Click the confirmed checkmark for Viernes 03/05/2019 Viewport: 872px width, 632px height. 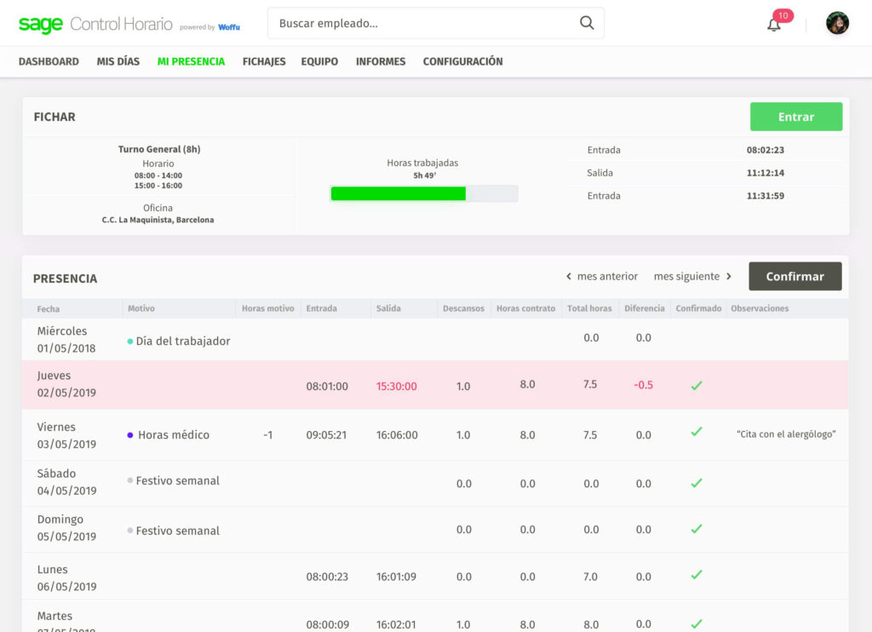pyautogui.click(x=697, y=432)
